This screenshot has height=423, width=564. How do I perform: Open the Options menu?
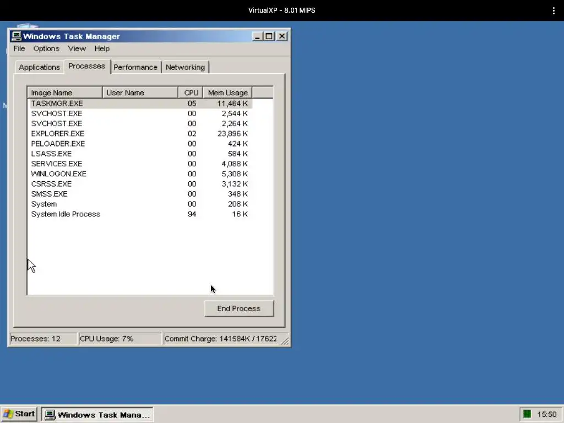46,48
